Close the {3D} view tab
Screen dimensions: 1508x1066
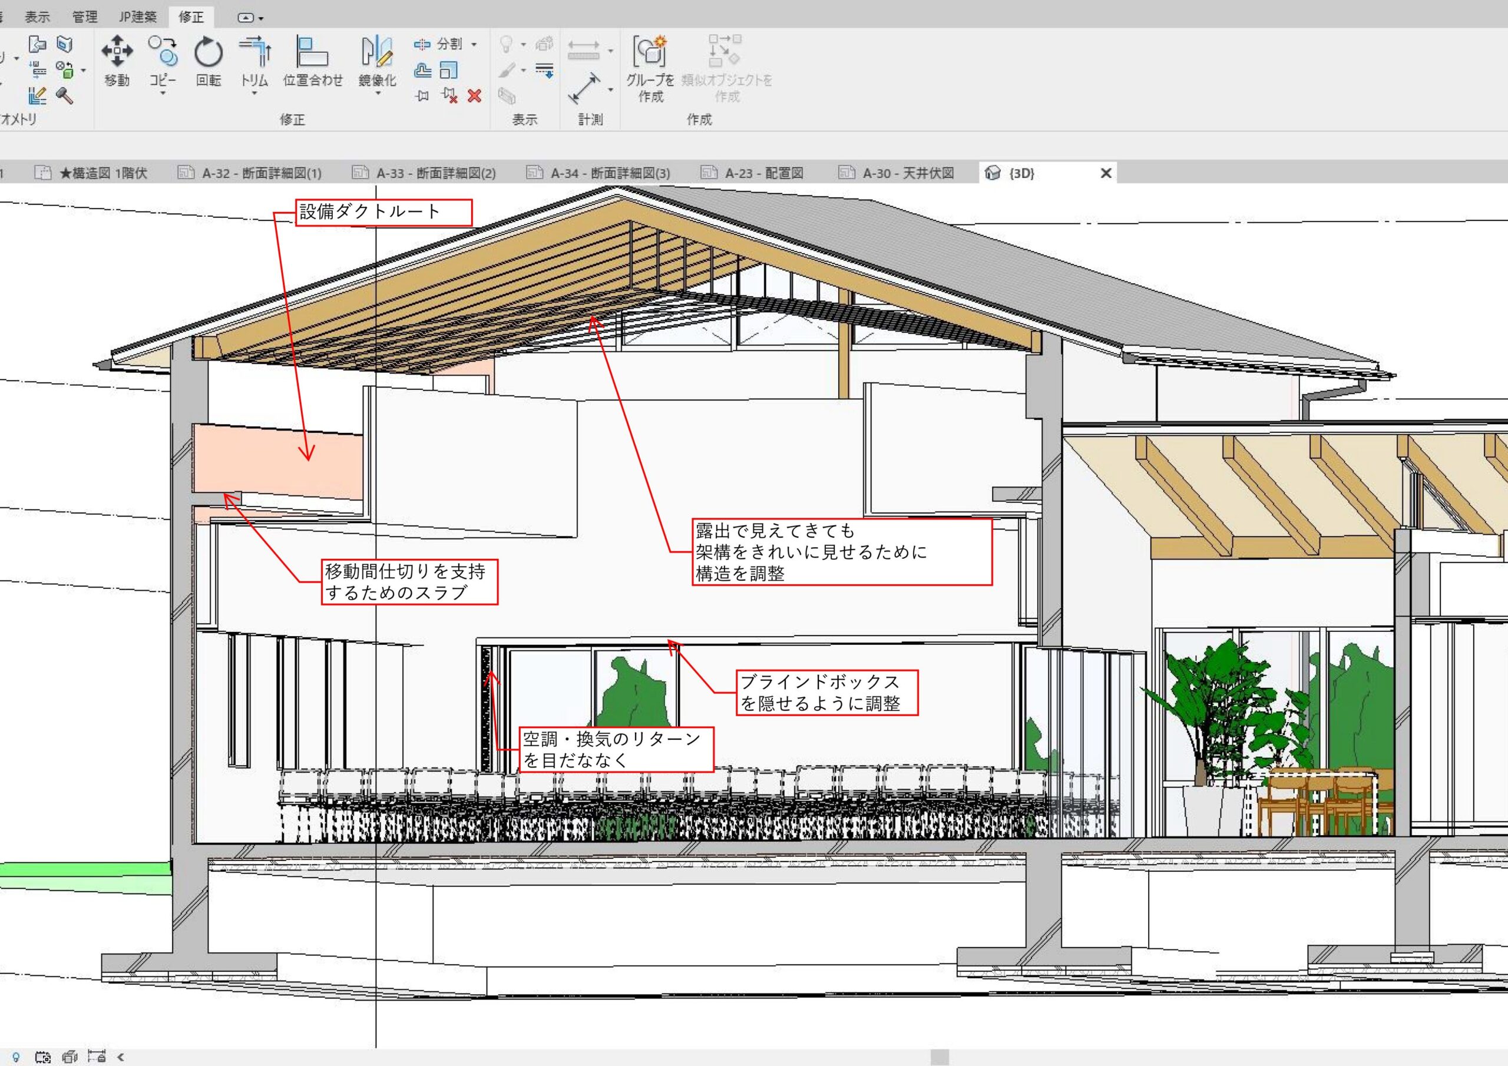pyautogui.click(x=1106, y=173)
